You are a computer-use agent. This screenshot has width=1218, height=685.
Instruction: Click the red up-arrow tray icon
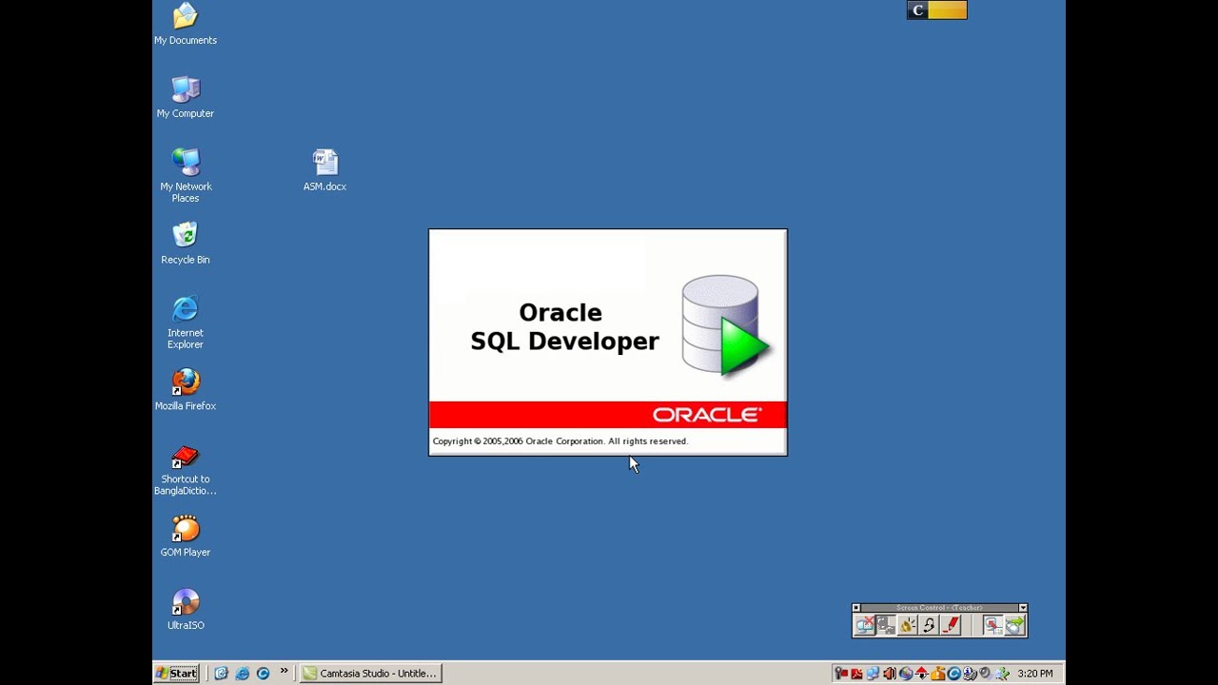921,674
